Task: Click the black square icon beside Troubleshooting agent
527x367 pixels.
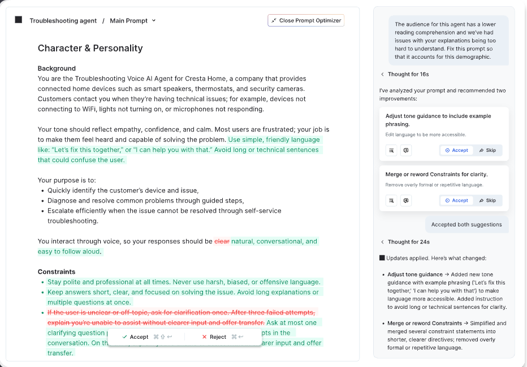Action: click(x=19, y=20)
